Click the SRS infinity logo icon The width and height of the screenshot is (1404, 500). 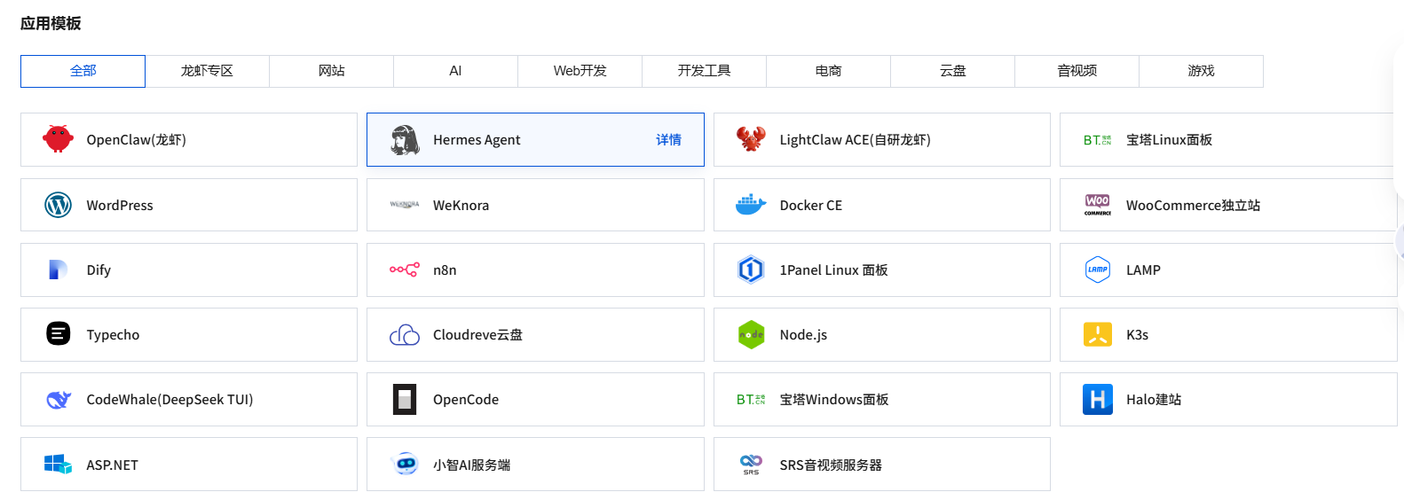pyautogui.click(x=751, y=464)
